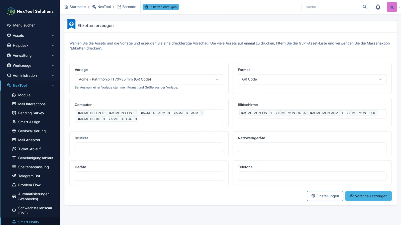Image resolution: width=401 pixels, height=225 pixels.
Task: Expand the Administration sidebar menu
Action: tap(30, 75)
